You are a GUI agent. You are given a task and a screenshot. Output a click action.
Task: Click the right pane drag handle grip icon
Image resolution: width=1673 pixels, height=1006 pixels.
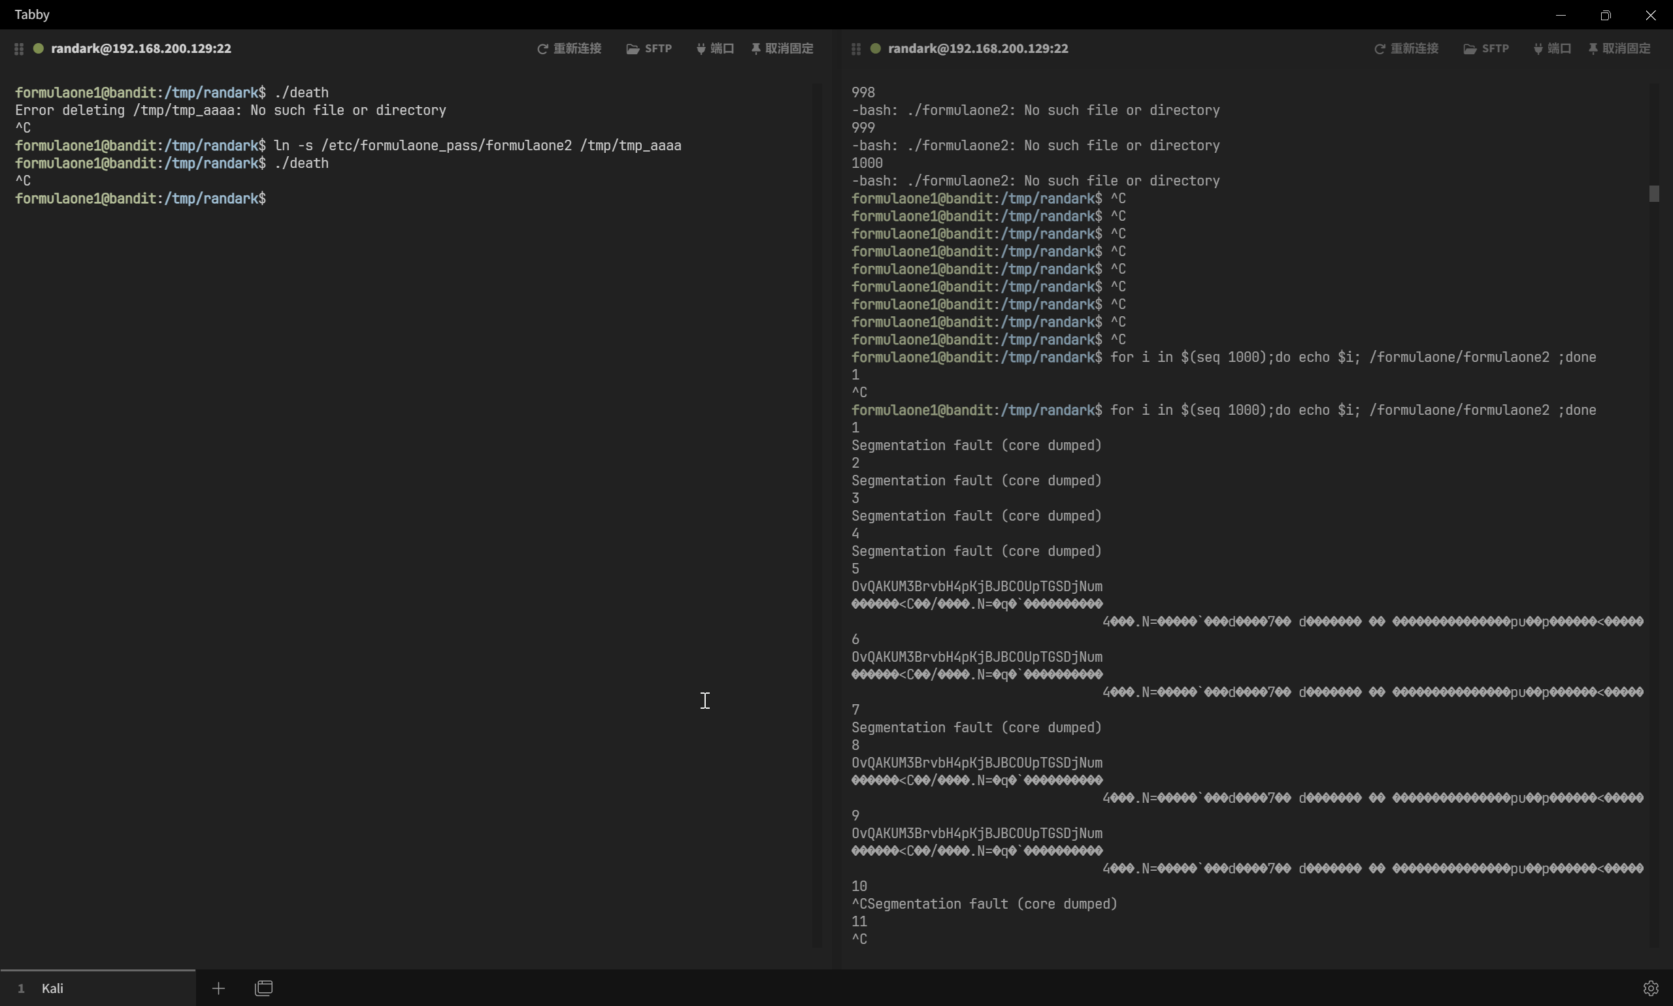pos(856,49)
